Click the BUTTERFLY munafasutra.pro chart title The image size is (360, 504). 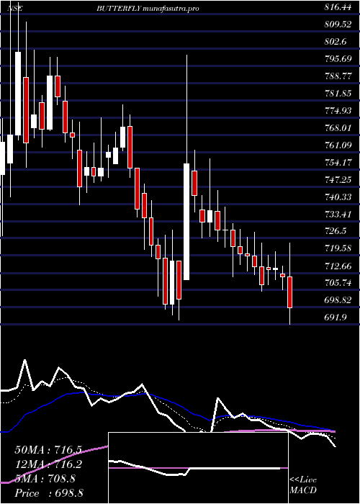(148, 9)
